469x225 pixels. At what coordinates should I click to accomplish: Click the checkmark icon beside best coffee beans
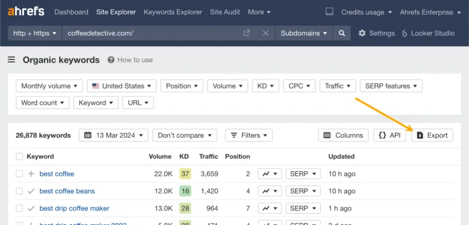pyautogui.click(x=31, y=191)
